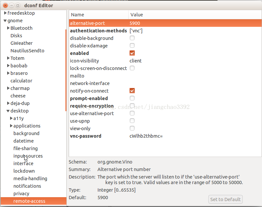The image size is (262, 207).
Task: Click the vnc-password value cWlhb2thbmc=
Action: pos(146,136)
